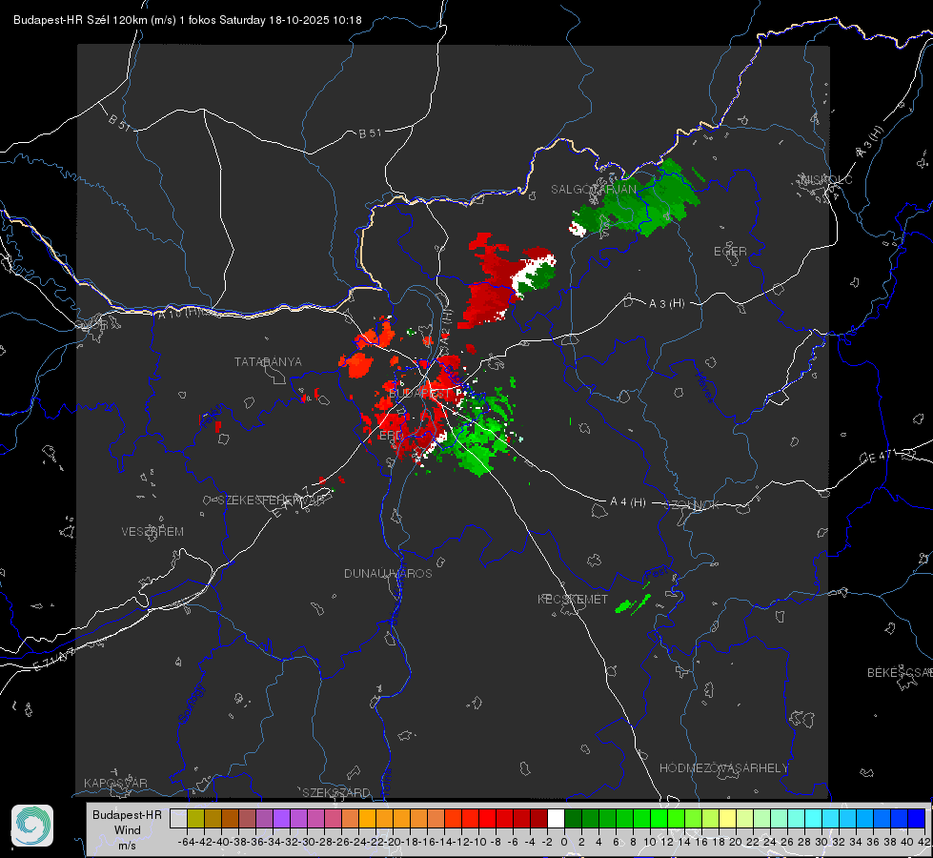Click the KAPOSVÁR city label

115,783
